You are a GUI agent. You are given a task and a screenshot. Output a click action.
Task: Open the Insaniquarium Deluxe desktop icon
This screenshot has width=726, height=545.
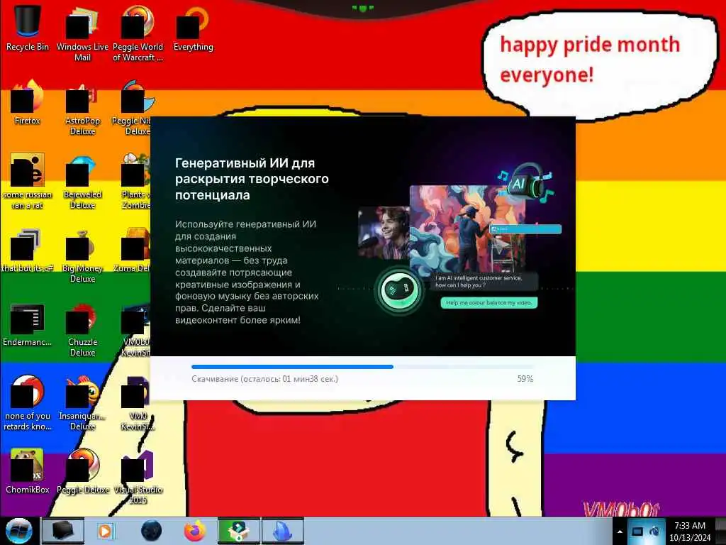(x=82, y=403)
